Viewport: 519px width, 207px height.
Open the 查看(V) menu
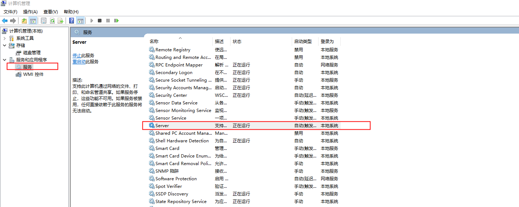tap(51, 12)
